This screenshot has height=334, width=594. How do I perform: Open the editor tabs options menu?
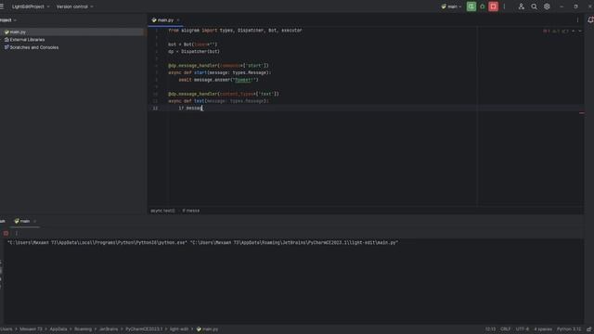point(577,20)
